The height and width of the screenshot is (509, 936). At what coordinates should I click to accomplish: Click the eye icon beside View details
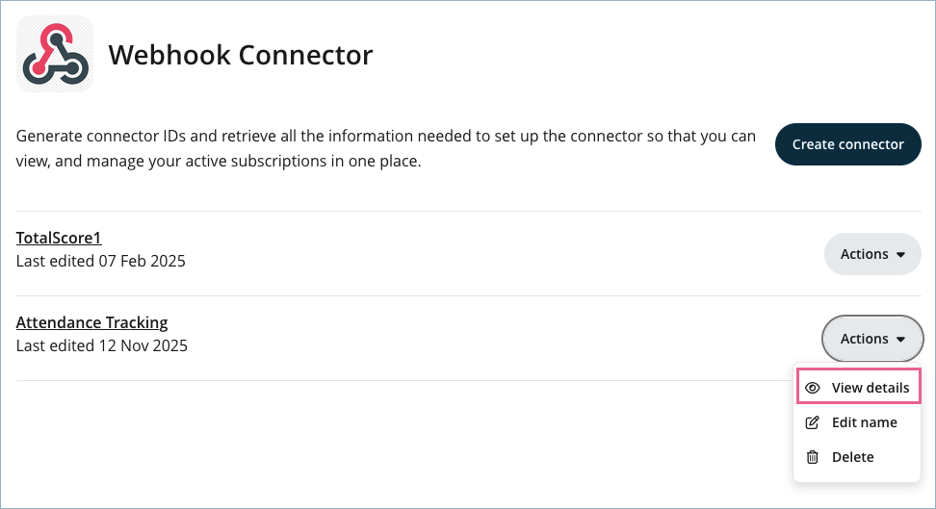pos(813,388)
